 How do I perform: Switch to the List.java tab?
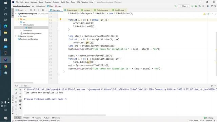(x=86, y=10)
